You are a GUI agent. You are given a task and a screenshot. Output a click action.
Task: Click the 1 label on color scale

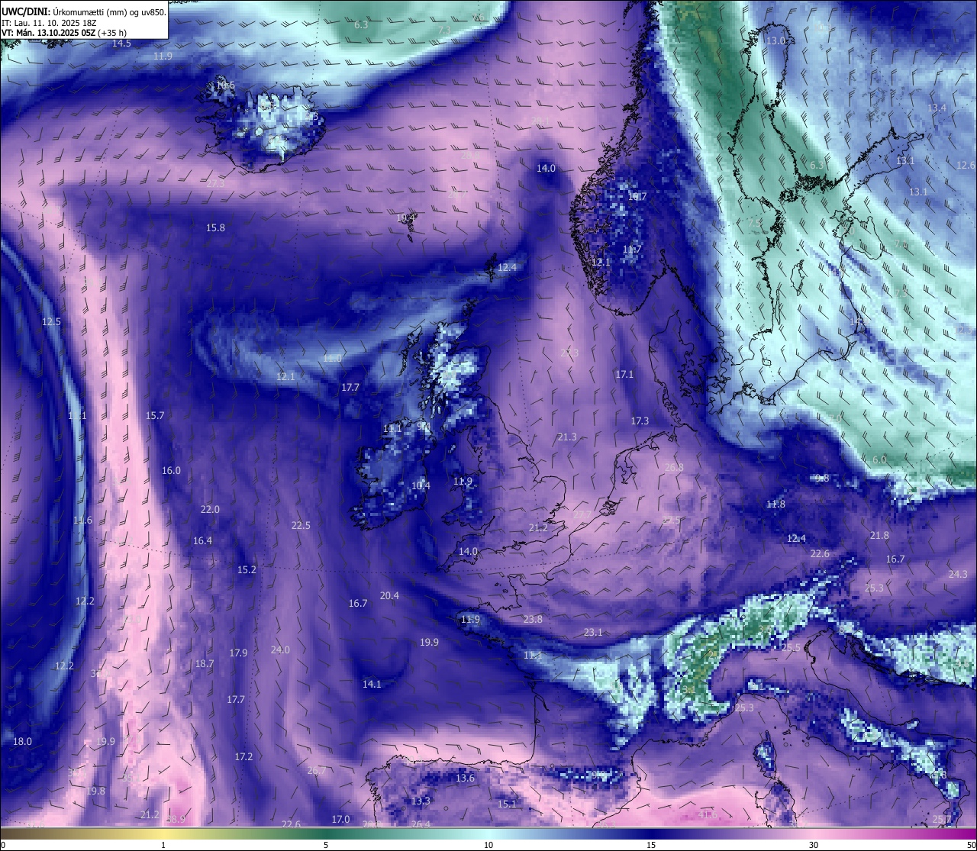tap(163, 845)
